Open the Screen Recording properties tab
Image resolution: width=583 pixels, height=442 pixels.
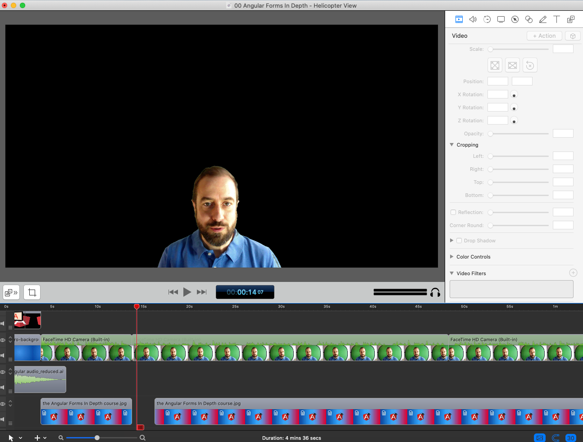click(x=501, y=19)
